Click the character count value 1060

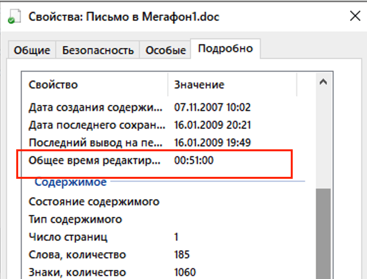coord(184,272)
